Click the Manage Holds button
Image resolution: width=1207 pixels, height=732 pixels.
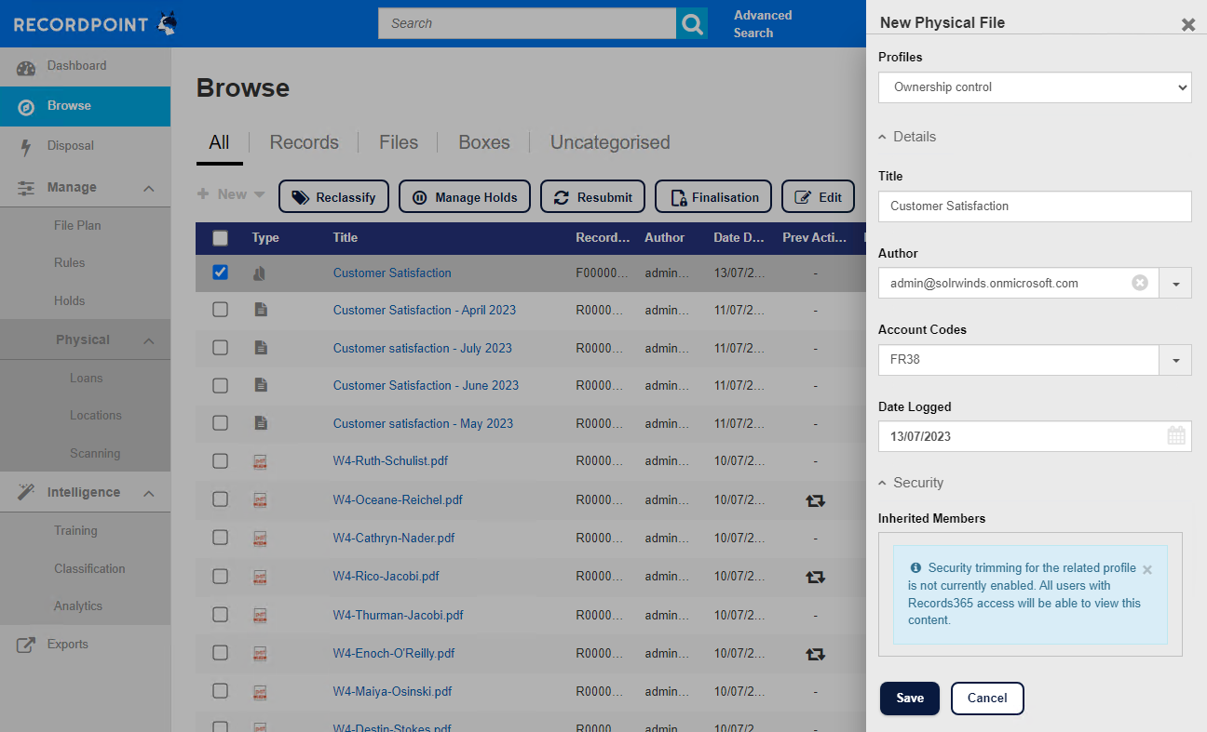coord(465,197)
